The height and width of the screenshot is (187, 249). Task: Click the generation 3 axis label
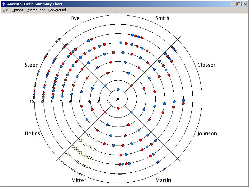[x=98, y=102]
